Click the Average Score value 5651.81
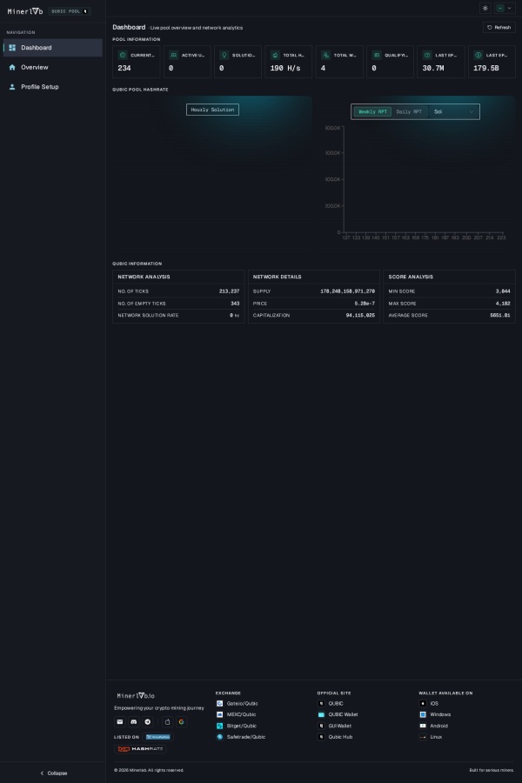This screenshot has height=783, width=522. point(500,316)
